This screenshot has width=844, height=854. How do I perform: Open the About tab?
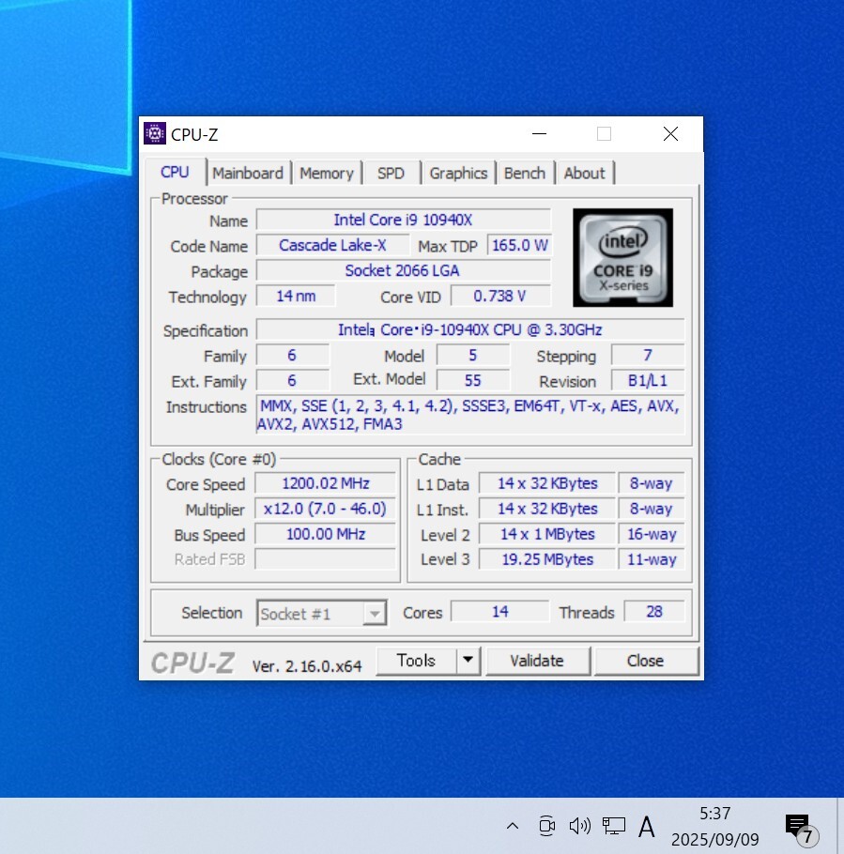point(585,173)
